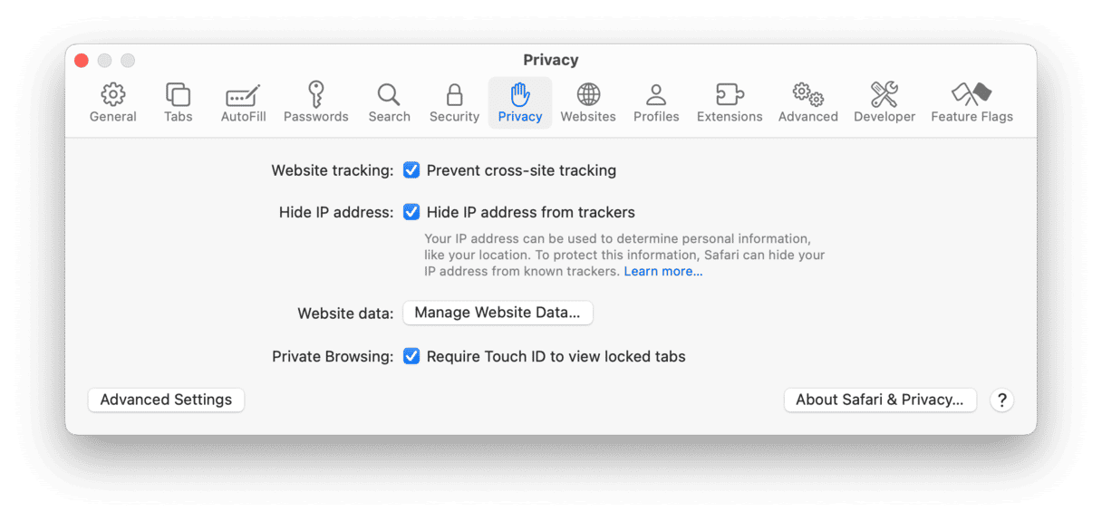Toggle Require Touch ID to view locked tabs
1102x521 pixels.
pos(411,356)
